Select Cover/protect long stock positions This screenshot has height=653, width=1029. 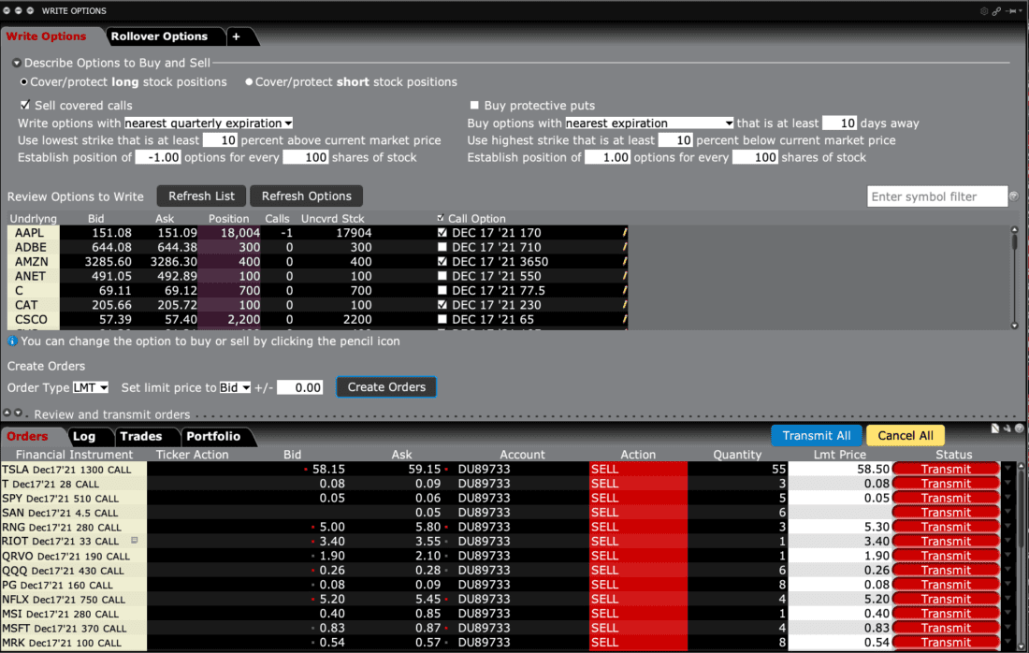pyautogui.click(x=24, y=82)
